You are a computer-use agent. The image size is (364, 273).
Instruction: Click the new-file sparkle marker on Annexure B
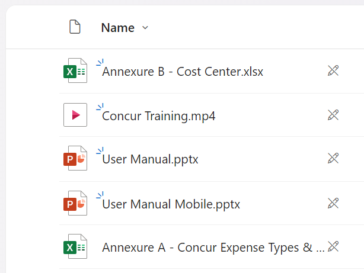100,62
